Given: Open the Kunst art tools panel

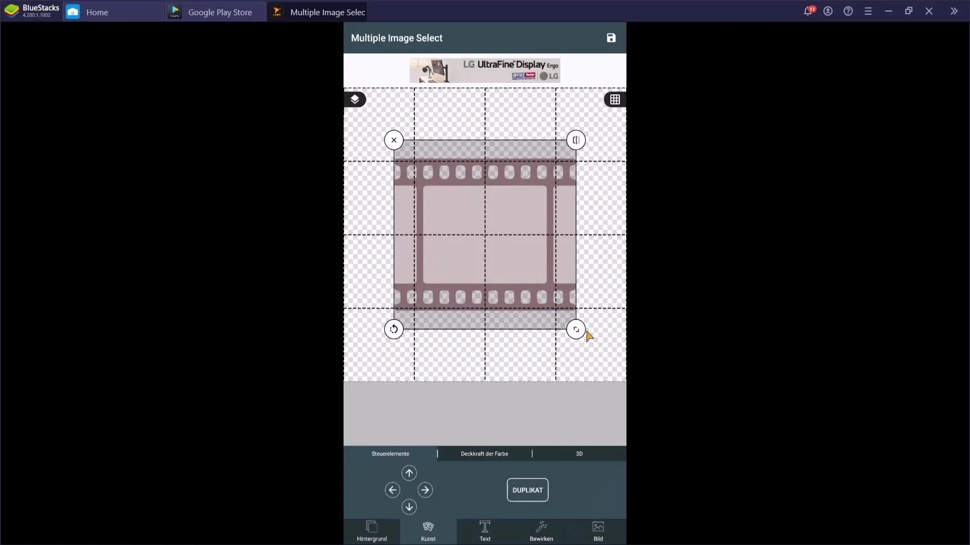Looking at the screenshot, I should coord(428,530).
